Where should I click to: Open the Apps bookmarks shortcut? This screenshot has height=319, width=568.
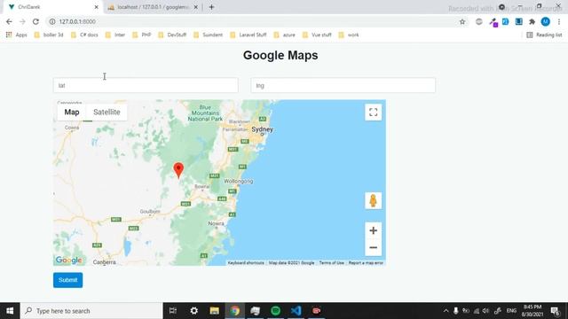pos(17,35)
